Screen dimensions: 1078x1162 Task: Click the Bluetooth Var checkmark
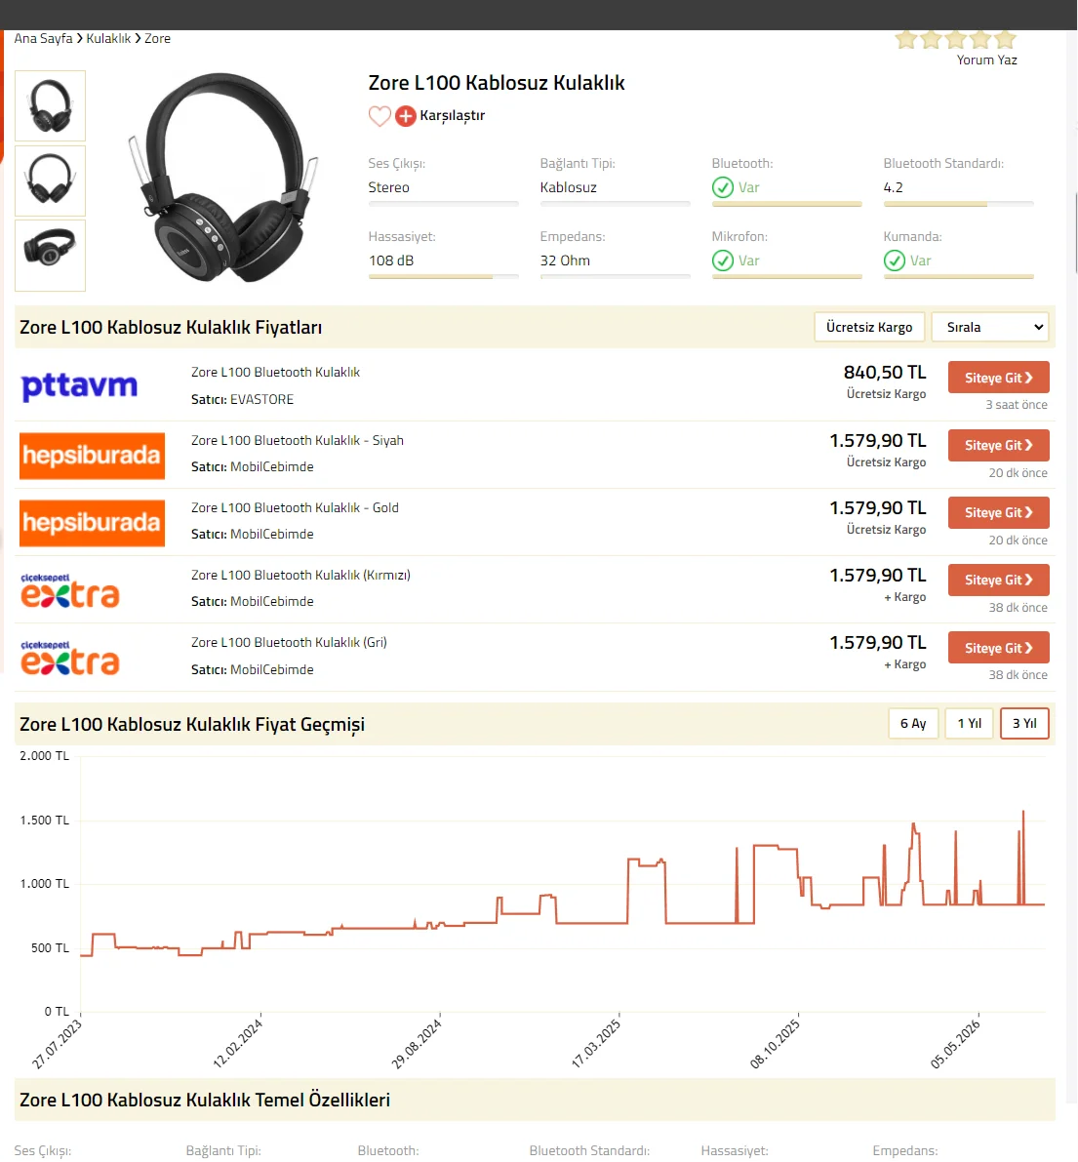tap(722, 187)
